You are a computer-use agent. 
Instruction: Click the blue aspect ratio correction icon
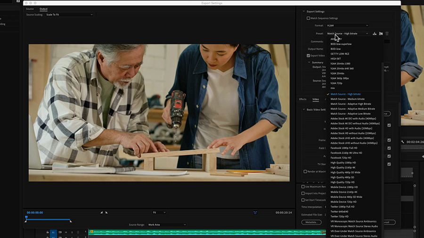pyautogui.click(x=255, y=212)
